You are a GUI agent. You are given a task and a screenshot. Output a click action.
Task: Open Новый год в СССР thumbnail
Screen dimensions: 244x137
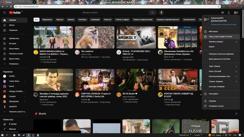click(178, 80)
